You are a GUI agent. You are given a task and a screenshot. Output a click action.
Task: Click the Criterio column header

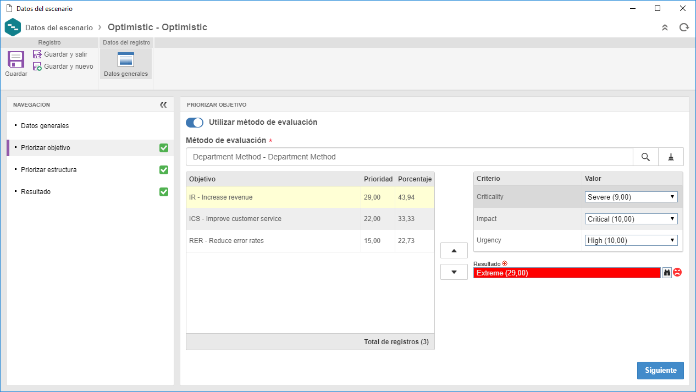[x=528, y=179]
